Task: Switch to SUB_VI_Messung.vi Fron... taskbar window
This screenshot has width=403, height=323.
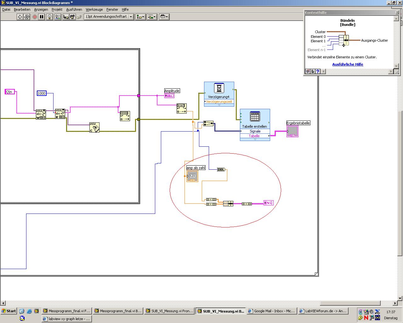Action: [169, 311]
